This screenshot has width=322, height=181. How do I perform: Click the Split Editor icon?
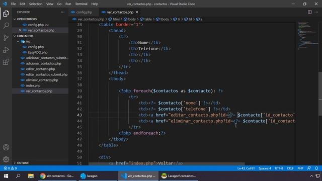[x=309, y=12]
